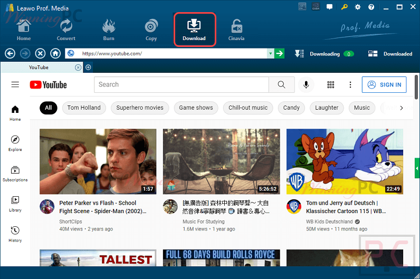
Task: Click the SIGN IN button
Action: 384,84
